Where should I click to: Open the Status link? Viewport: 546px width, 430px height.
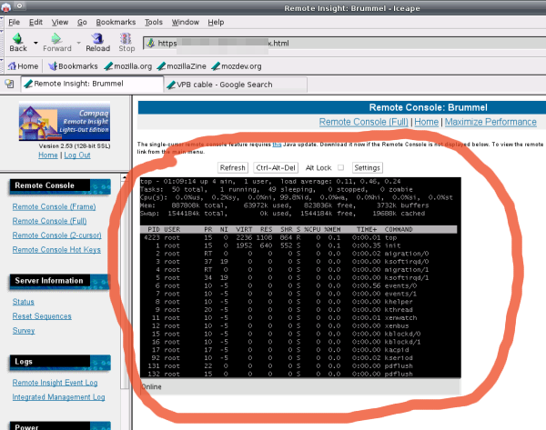click(24, 302)
